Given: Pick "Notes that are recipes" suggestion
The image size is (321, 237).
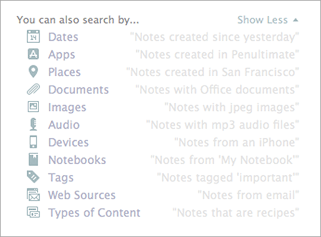Looking at the screenshot, I should coord(236,213).
